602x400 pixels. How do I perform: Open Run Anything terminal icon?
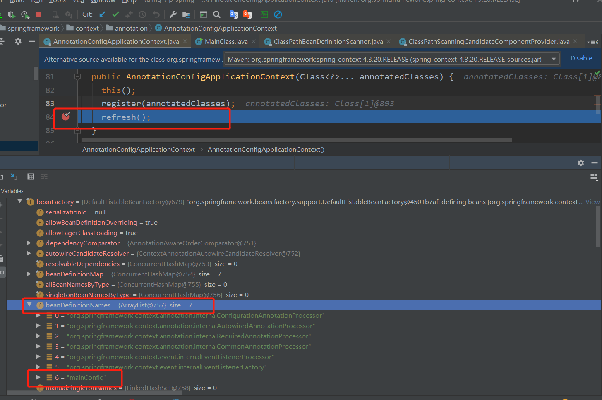pyautogui.click(x=204, y=14)
